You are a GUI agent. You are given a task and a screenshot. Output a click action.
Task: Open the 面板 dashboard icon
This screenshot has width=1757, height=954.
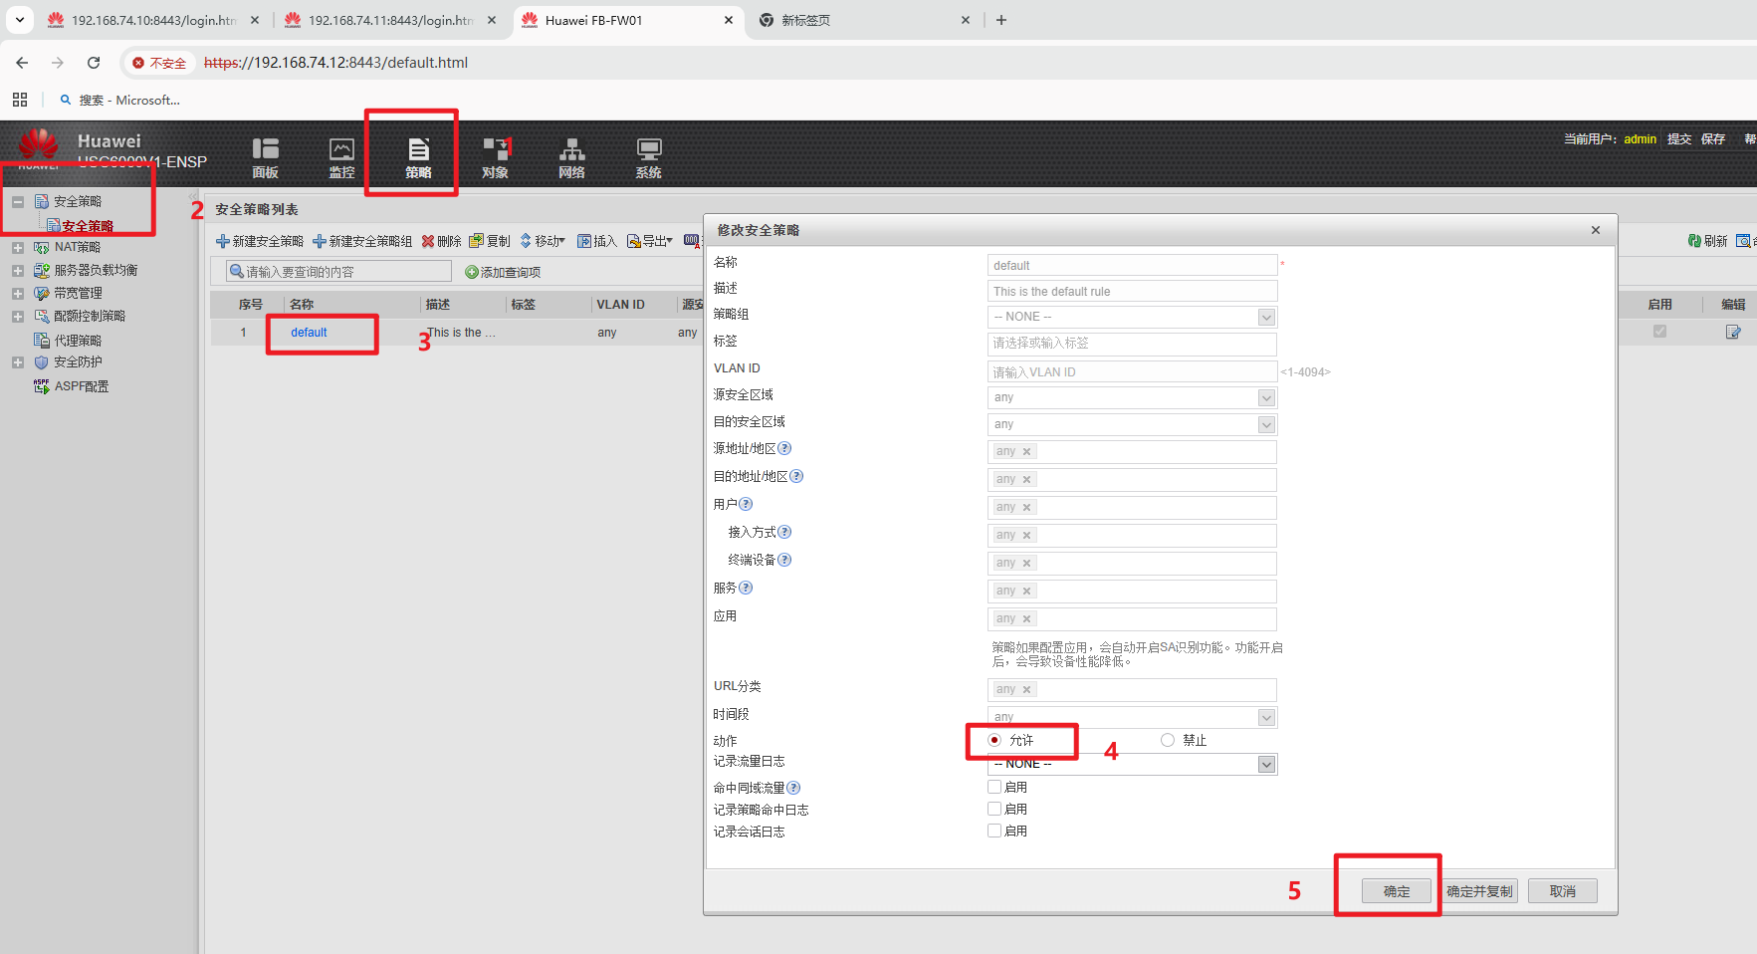pyautogui.click(x=265, y=157)
